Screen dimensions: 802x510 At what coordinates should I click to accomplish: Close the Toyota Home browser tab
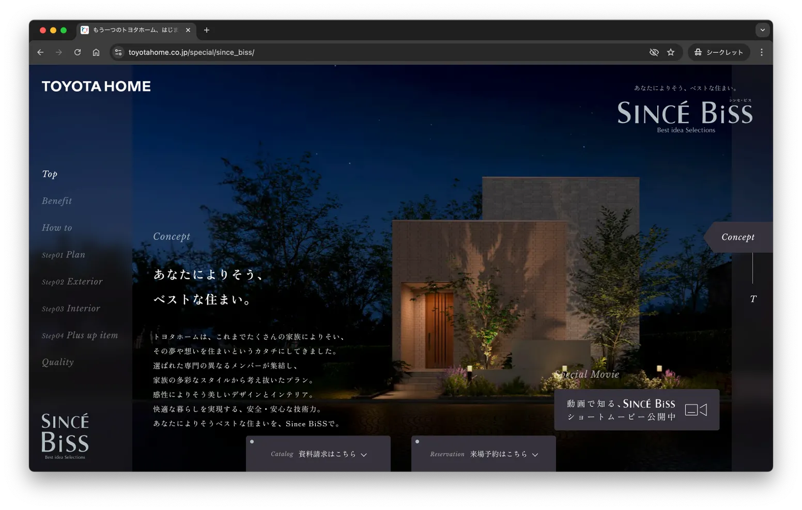click(188, 30)
